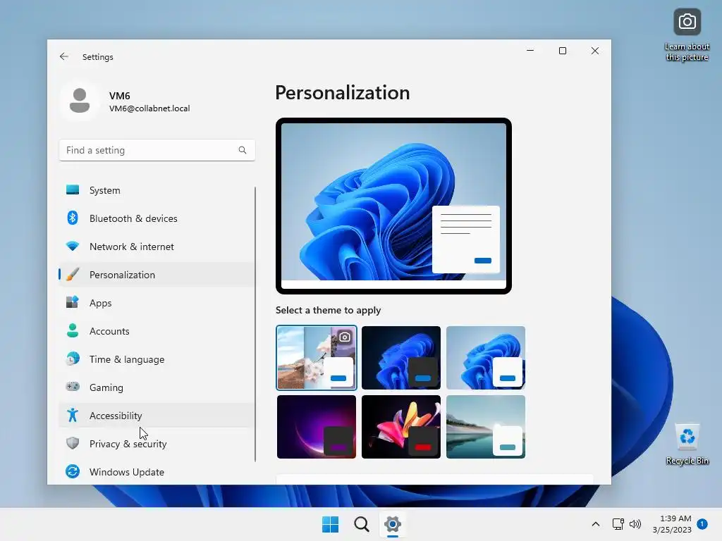
Task: Click the Windows Update sync icon
Action: point(73,471)
